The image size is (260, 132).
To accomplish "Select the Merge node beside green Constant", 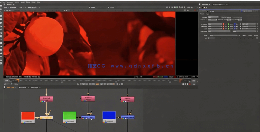I will pyautogui.click(x=88, y=117).
